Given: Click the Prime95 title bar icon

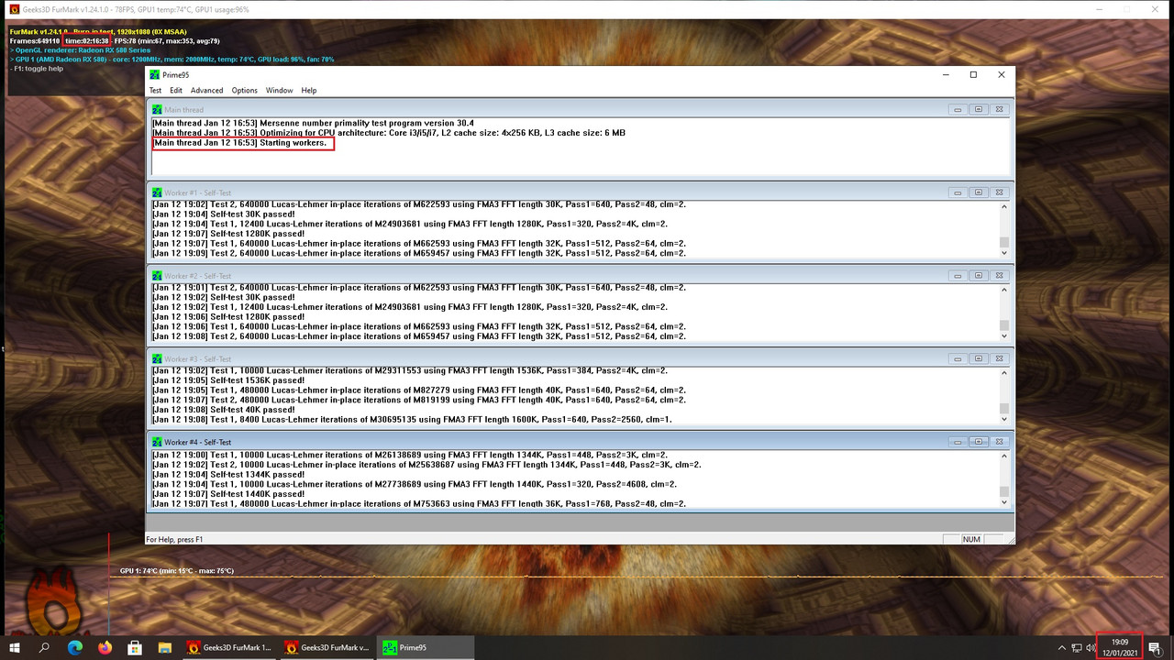Looking at the screenshot, I should [154, 75].
